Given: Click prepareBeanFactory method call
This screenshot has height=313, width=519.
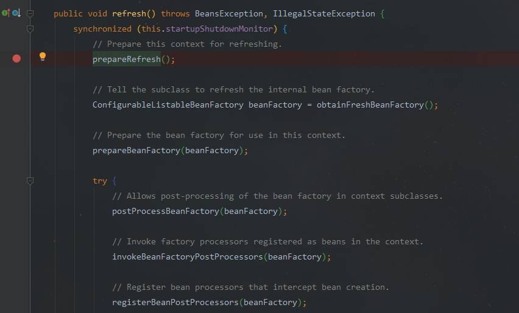Looking at the screenshot, I should coord(136,151).
